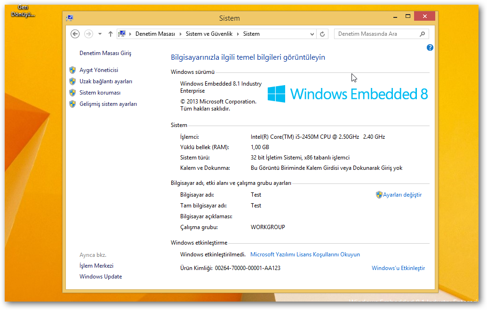Click the RAM value 1,00 GB

click(260, 147)
